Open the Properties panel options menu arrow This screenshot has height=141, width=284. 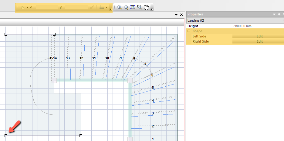(x=274, y=14)
